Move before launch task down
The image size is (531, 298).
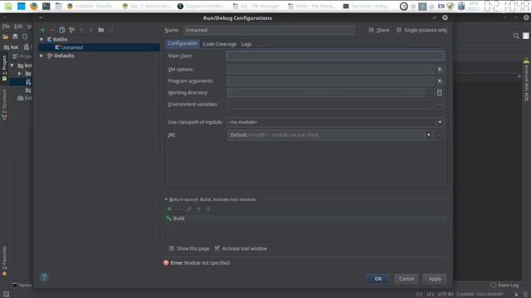click(x=208, y=209)
